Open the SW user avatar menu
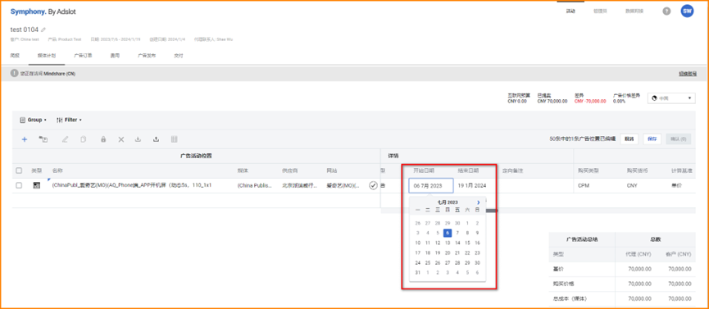Image resolution: width=709 pixels, height=309 pixels. [687, 11]
